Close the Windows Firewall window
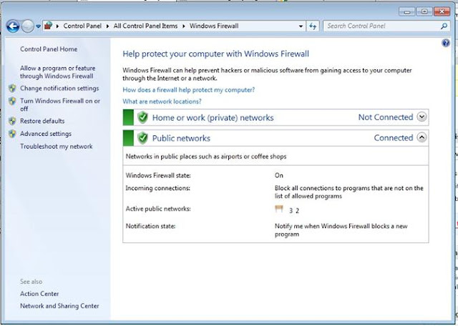458x326 pixels. tap(442, 11)
